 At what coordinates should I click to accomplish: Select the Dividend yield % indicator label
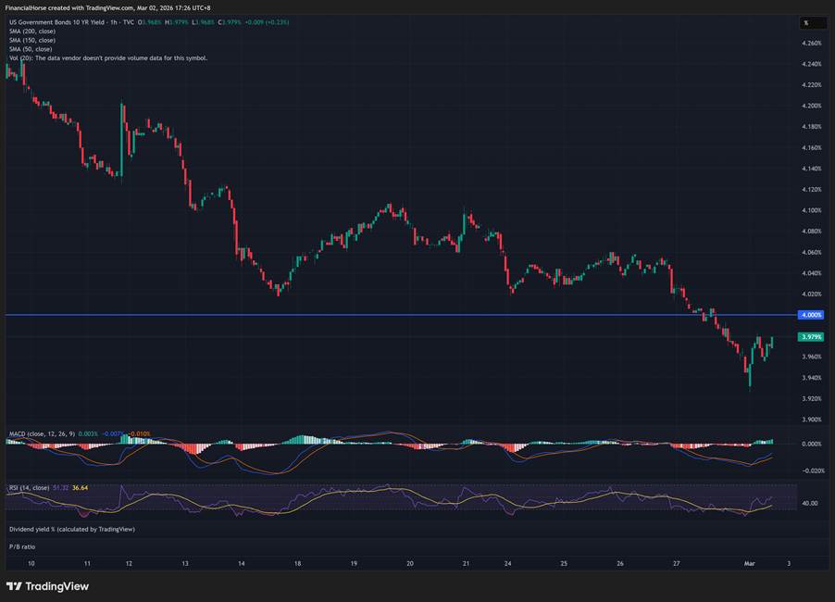click(x=71, y=529)
